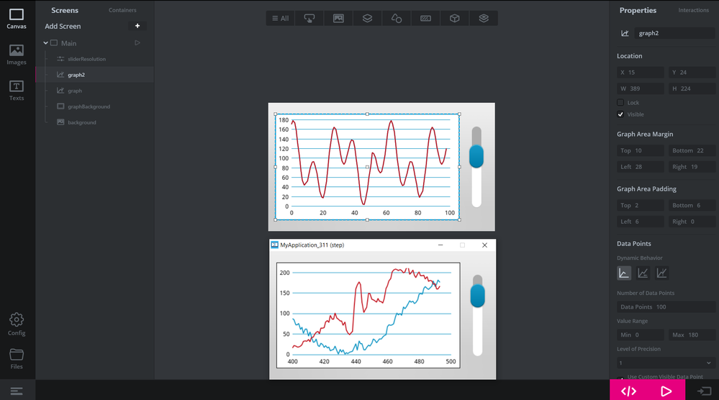Click the graph icon beside graph2 name
The height and width of the screenshot is (400, 719).
[625, 33]
